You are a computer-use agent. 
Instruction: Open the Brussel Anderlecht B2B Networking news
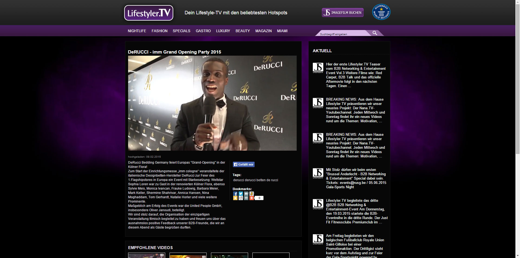click(x=356, y=178)
